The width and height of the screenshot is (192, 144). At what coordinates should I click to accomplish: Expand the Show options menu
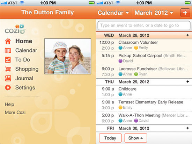pos(136,138)
